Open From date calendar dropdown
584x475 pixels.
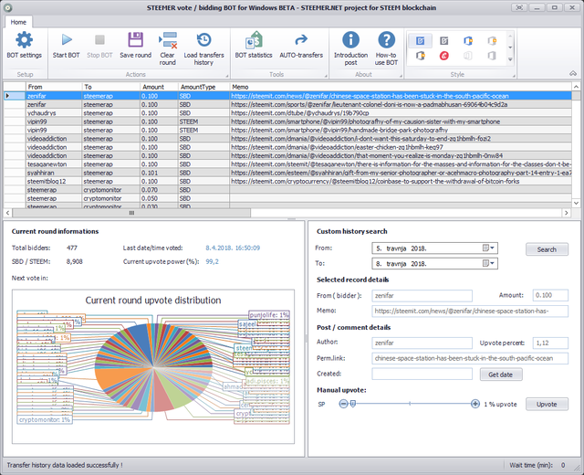pyautogui.click(x=488, y=248)
